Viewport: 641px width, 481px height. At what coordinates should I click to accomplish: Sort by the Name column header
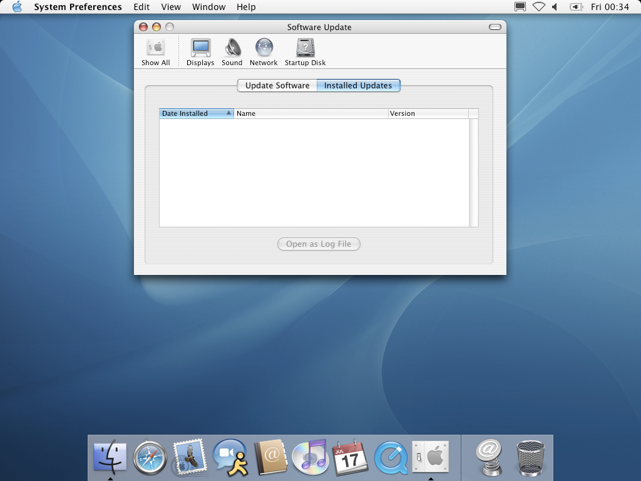[311, 114]
